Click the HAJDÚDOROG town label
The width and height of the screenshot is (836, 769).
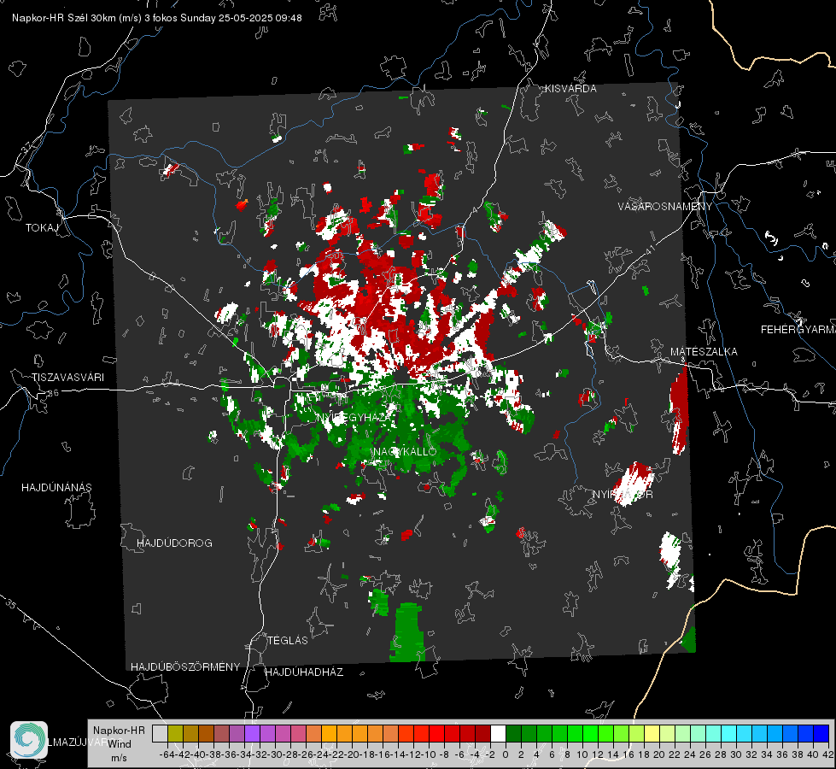[174, 543]
